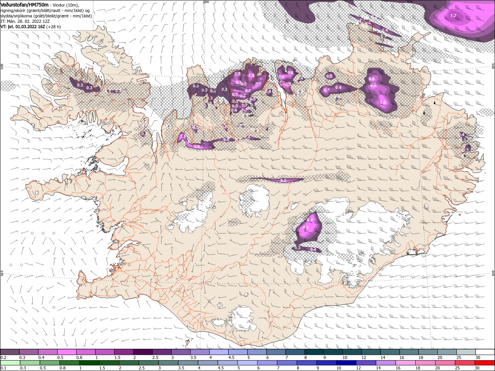Select the dark green 1–1.5 swatch in the lower scale
Image resolution: width=495 pixels, height=371 pixels.
[x=89, y=363]
